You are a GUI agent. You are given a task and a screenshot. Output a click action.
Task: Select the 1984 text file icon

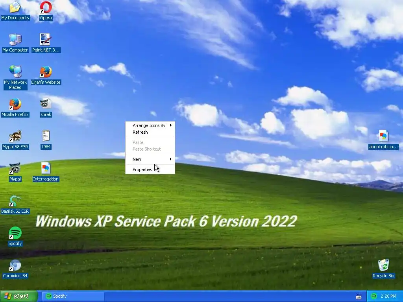coord(46,140)
